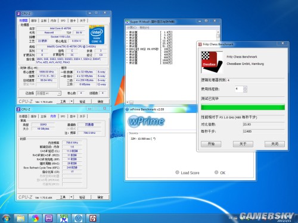
Task: Open the tools dropdown arrow in top CPU-Z
Action: point(72,101)
